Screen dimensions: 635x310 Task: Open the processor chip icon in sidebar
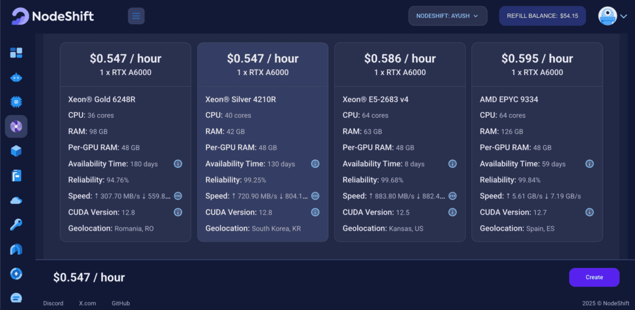16,102
